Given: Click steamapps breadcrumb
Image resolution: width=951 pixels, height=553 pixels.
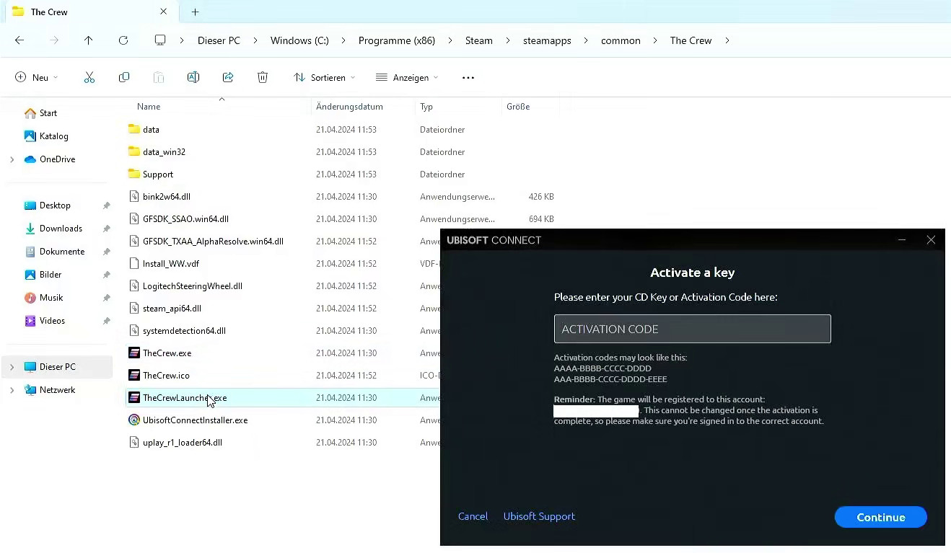Looking at the screenshot, I should pyautogui.click(x=547, y=40).
